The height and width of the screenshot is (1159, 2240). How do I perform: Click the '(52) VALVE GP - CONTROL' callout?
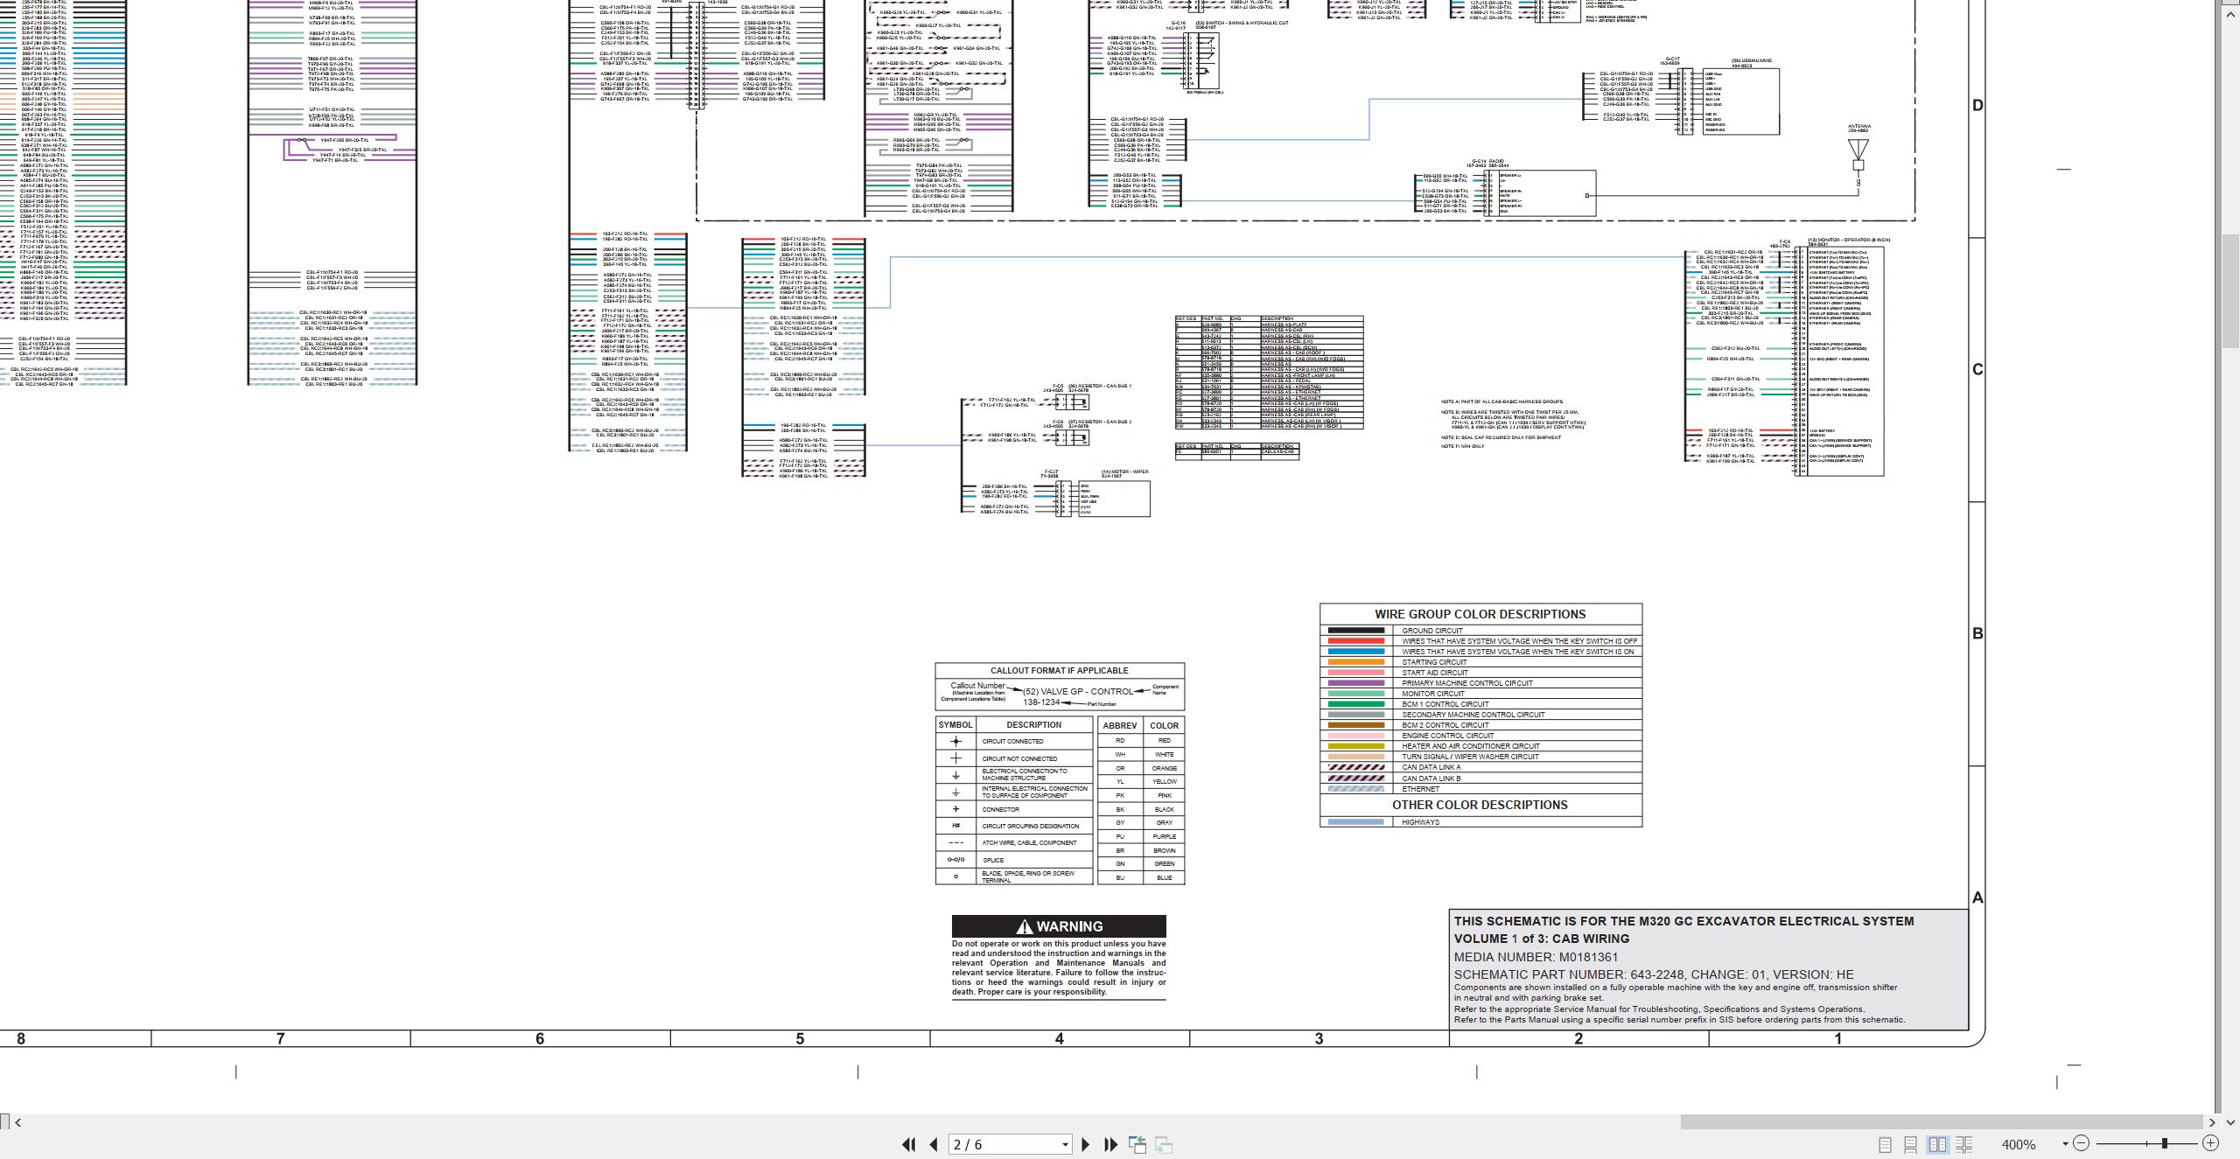pyautogui.click(x=1078, y=691)
